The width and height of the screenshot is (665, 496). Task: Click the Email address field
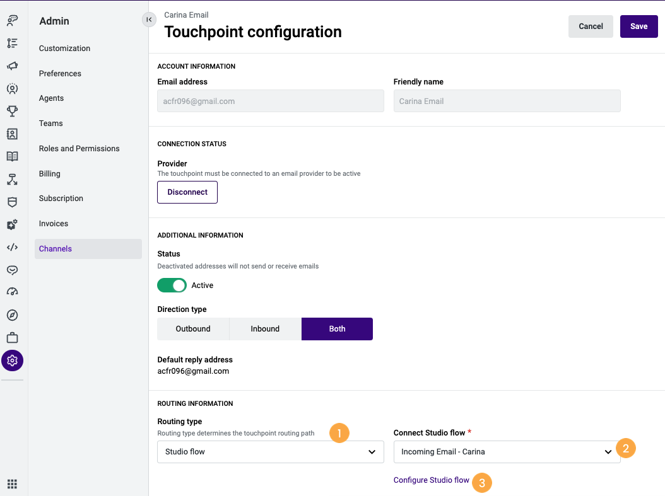point(271,101)
